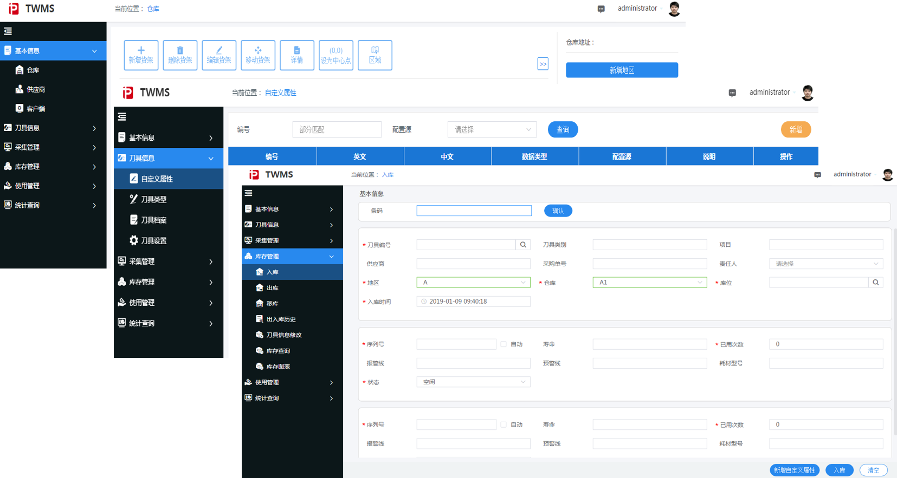The image size is (897, 478).
Task: Open 刀具类型 in the 刀具信息 submenu
Action: [x=153, y=200]
